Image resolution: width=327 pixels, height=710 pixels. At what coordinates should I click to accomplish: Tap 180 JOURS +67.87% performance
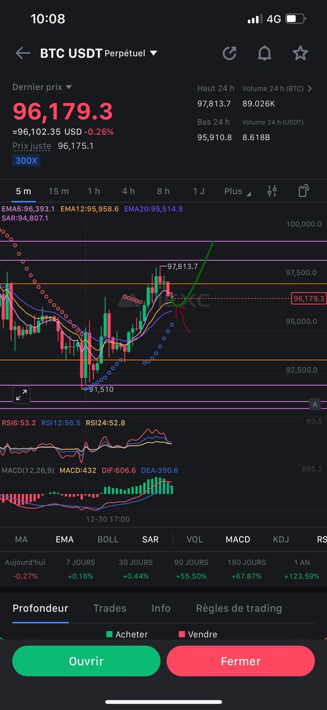pyautogui.click(x=247, y=569)
